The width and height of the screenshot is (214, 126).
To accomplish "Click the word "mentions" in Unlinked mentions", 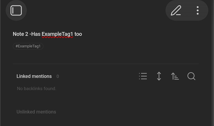I will [x=45, y=112].
